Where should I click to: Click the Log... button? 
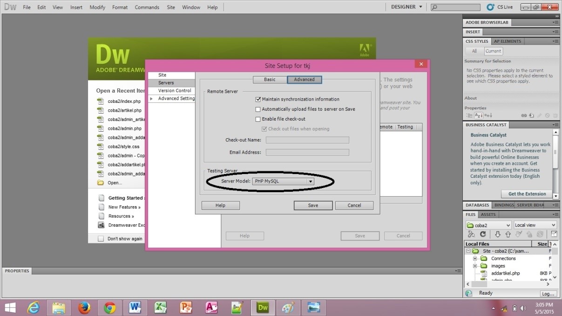(548, 294)
